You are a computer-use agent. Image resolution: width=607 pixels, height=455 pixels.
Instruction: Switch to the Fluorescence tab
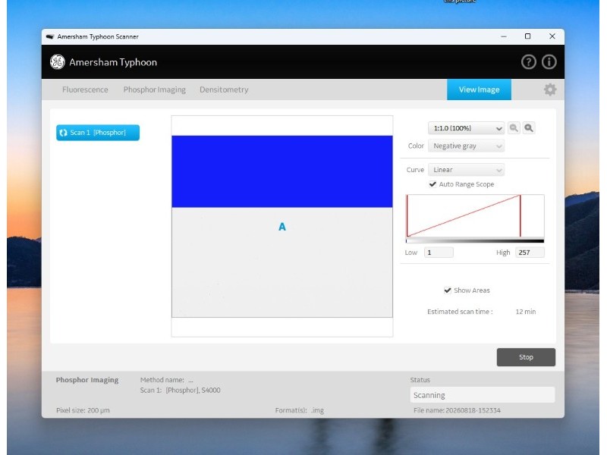tap(85, 89)
